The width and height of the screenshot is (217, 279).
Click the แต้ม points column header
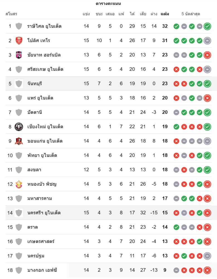[x=165, y=14]
